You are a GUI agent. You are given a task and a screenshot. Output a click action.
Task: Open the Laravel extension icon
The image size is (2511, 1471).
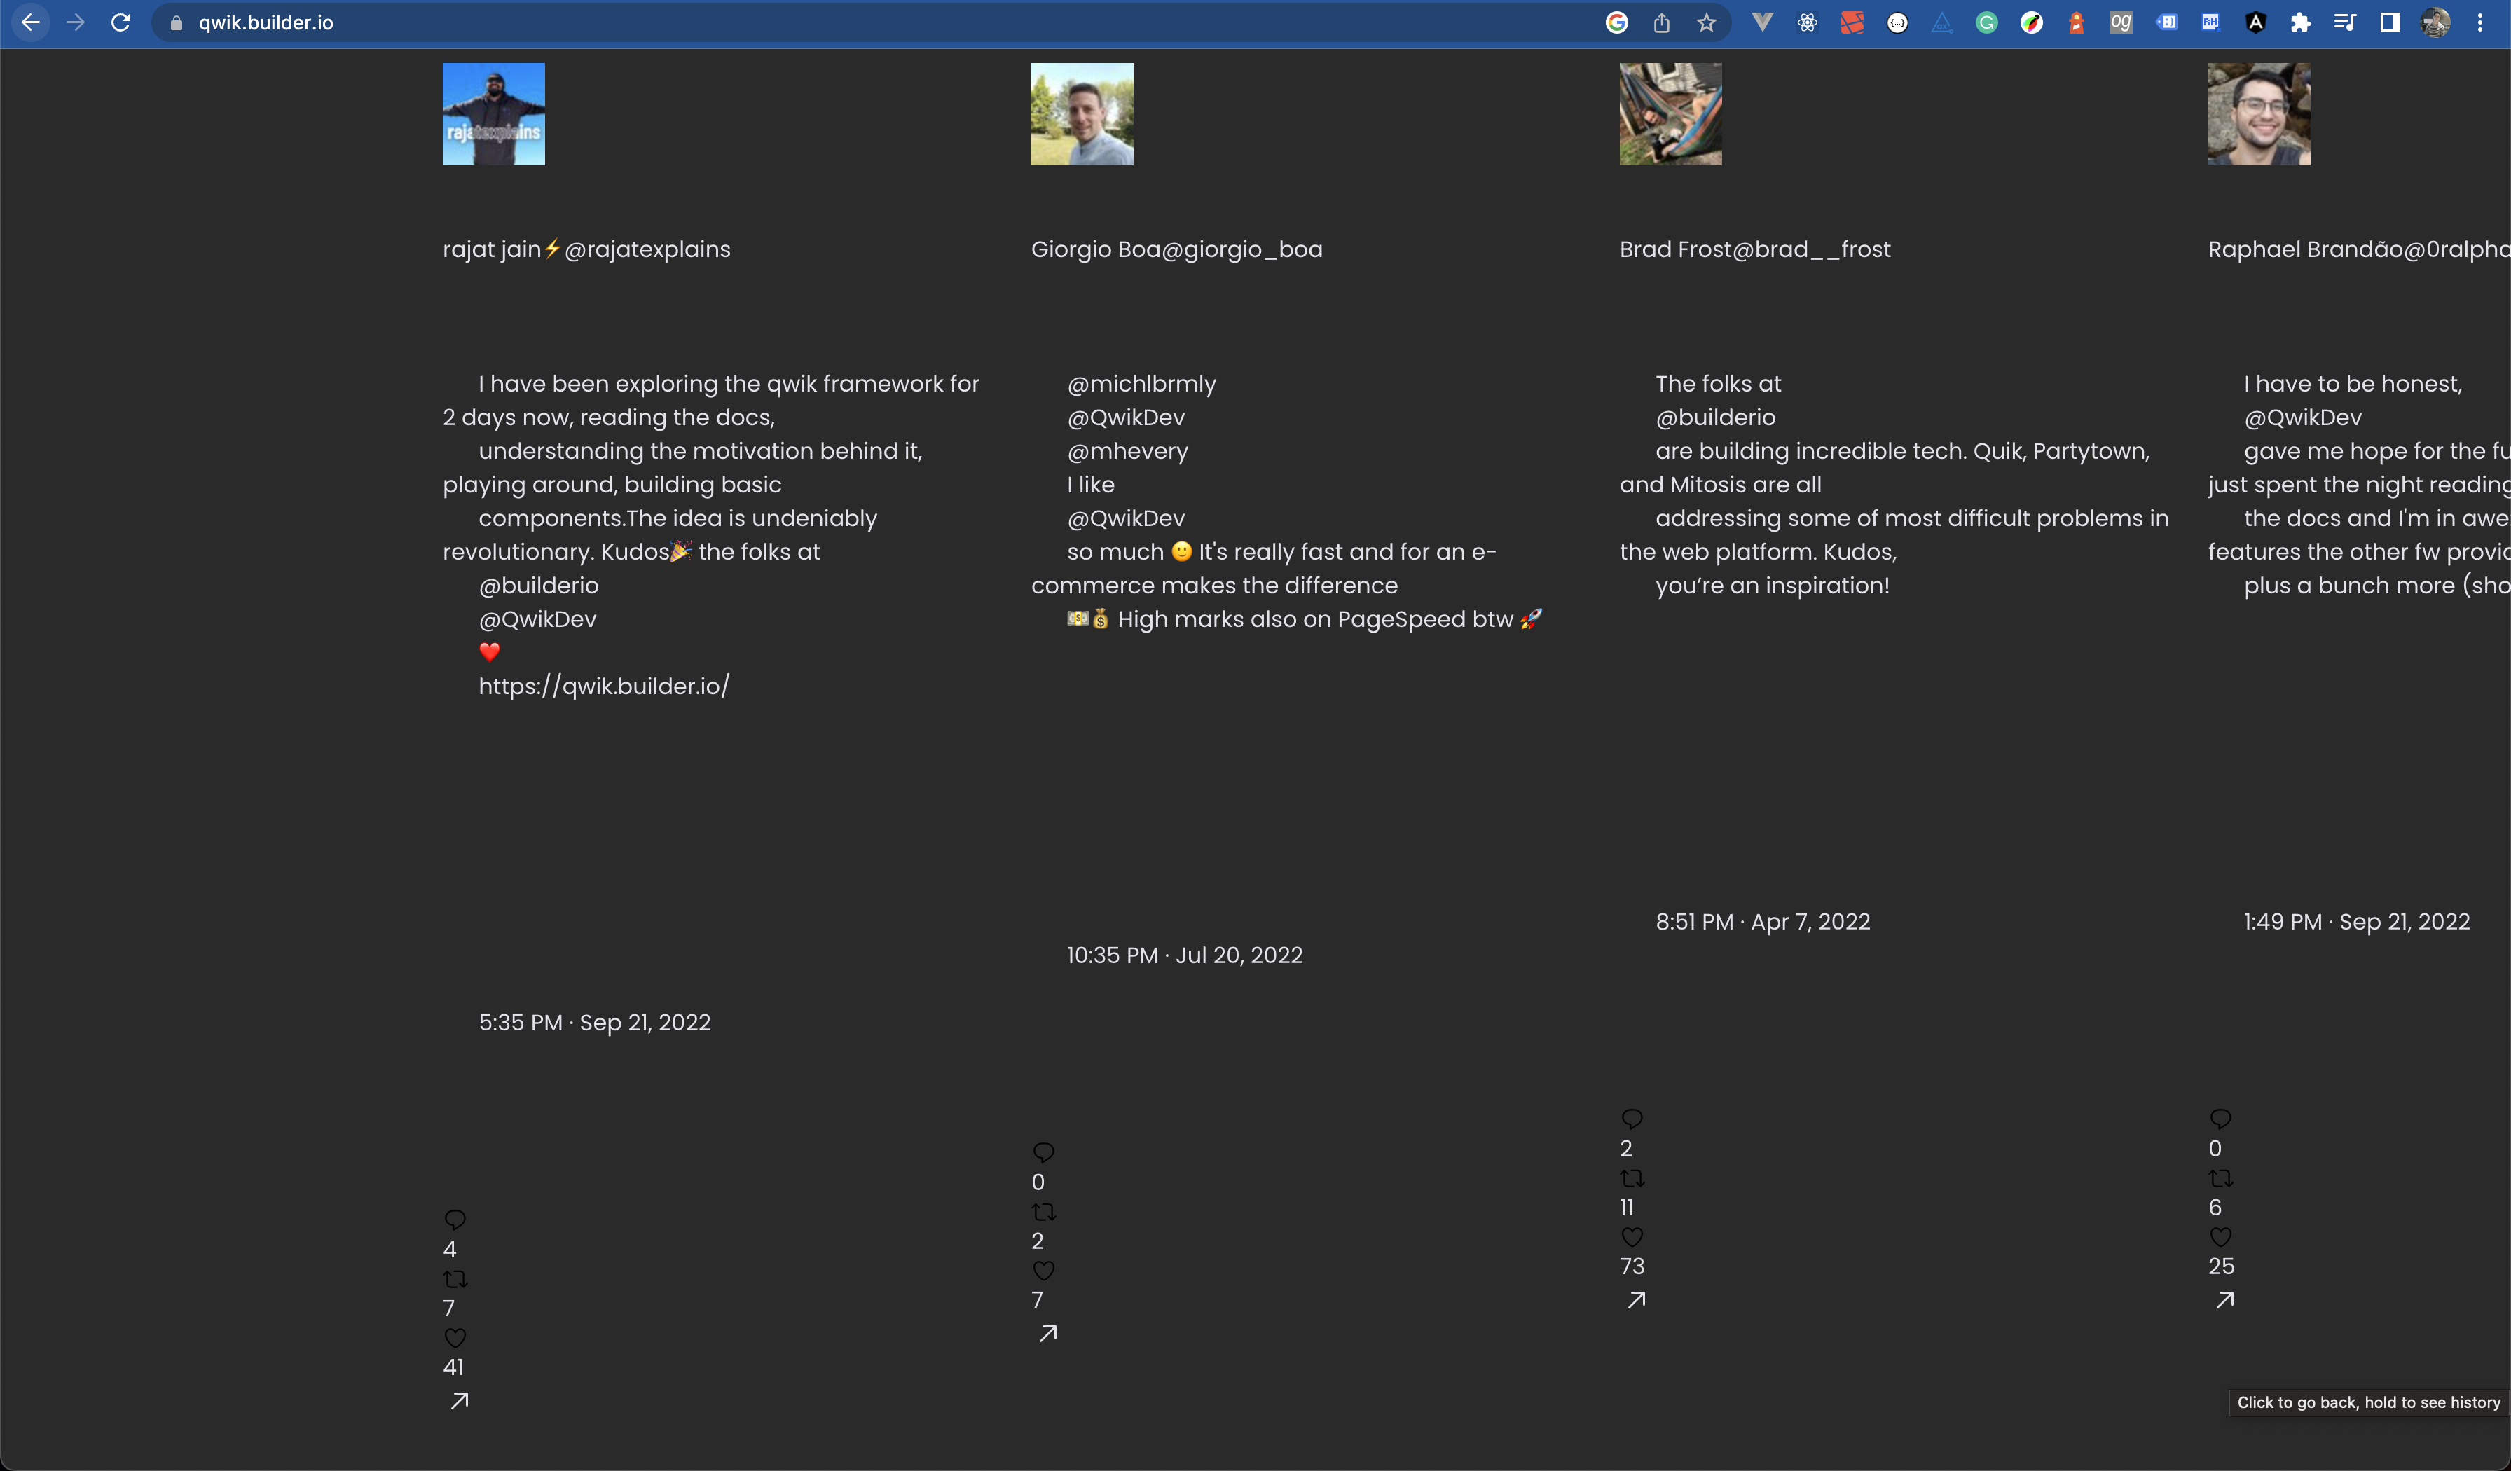1851,23
